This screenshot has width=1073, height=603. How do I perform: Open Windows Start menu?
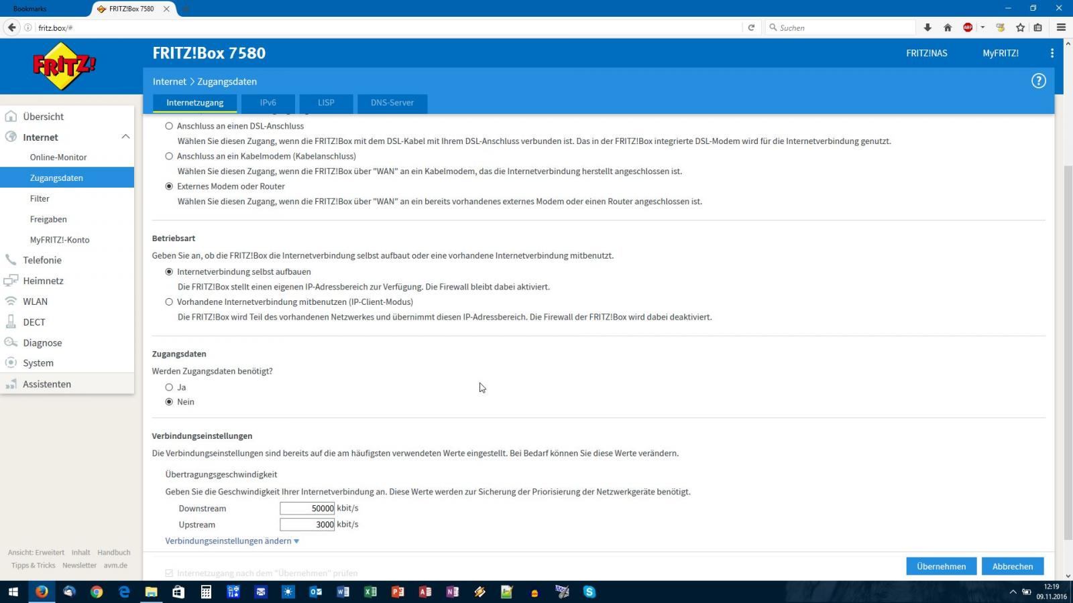click(13, 592)
